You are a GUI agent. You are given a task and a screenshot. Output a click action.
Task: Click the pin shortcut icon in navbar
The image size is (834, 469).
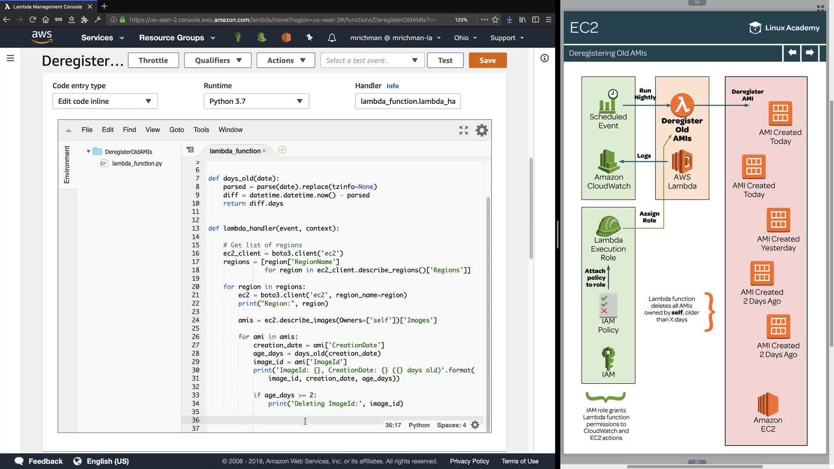[x=309, y=38]
